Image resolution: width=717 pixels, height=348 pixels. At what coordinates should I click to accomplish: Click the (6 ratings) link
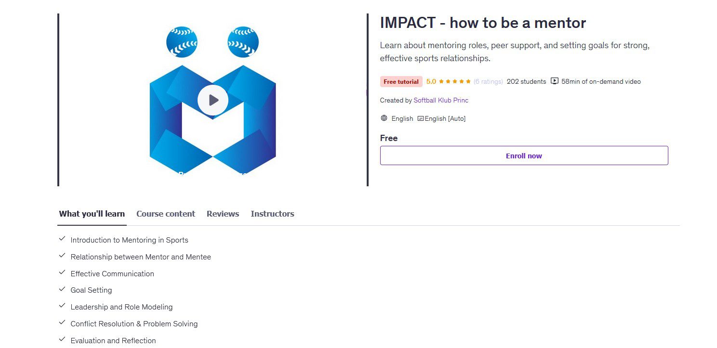pos(488,81)
